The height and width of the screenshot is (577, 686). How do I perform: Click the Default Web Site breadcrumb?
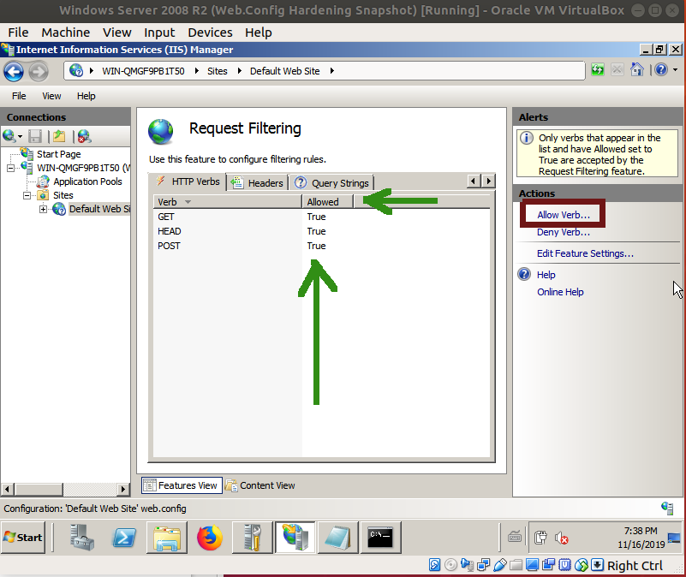pos(285,71)
